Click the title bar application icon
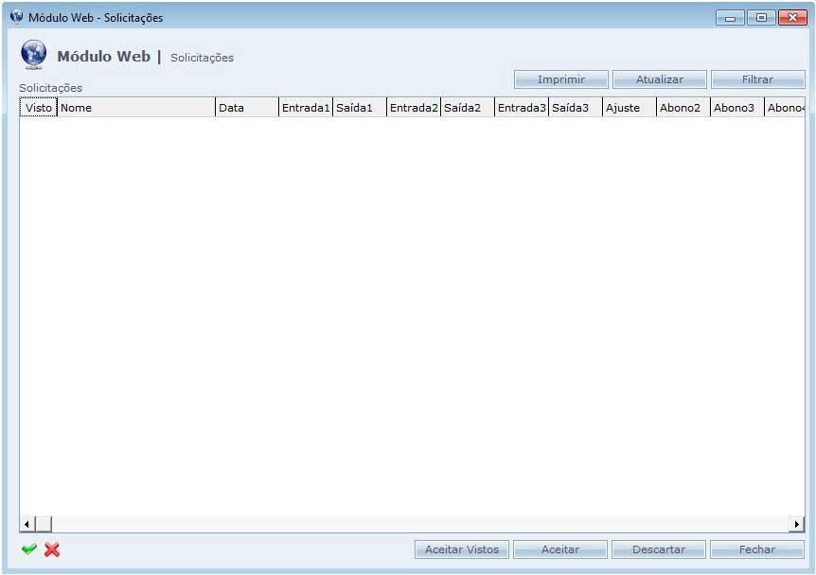816x575 pixels. tap(16, 17)
